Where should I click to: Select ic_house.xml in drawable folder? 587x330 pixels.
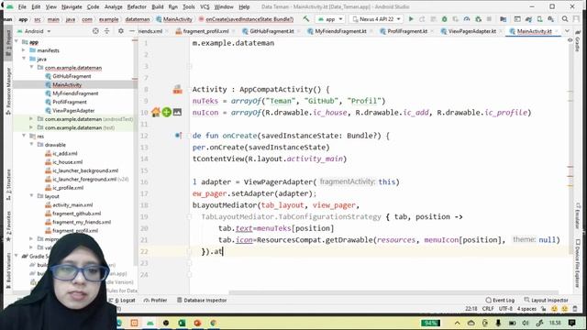click(x=67, y=162)
